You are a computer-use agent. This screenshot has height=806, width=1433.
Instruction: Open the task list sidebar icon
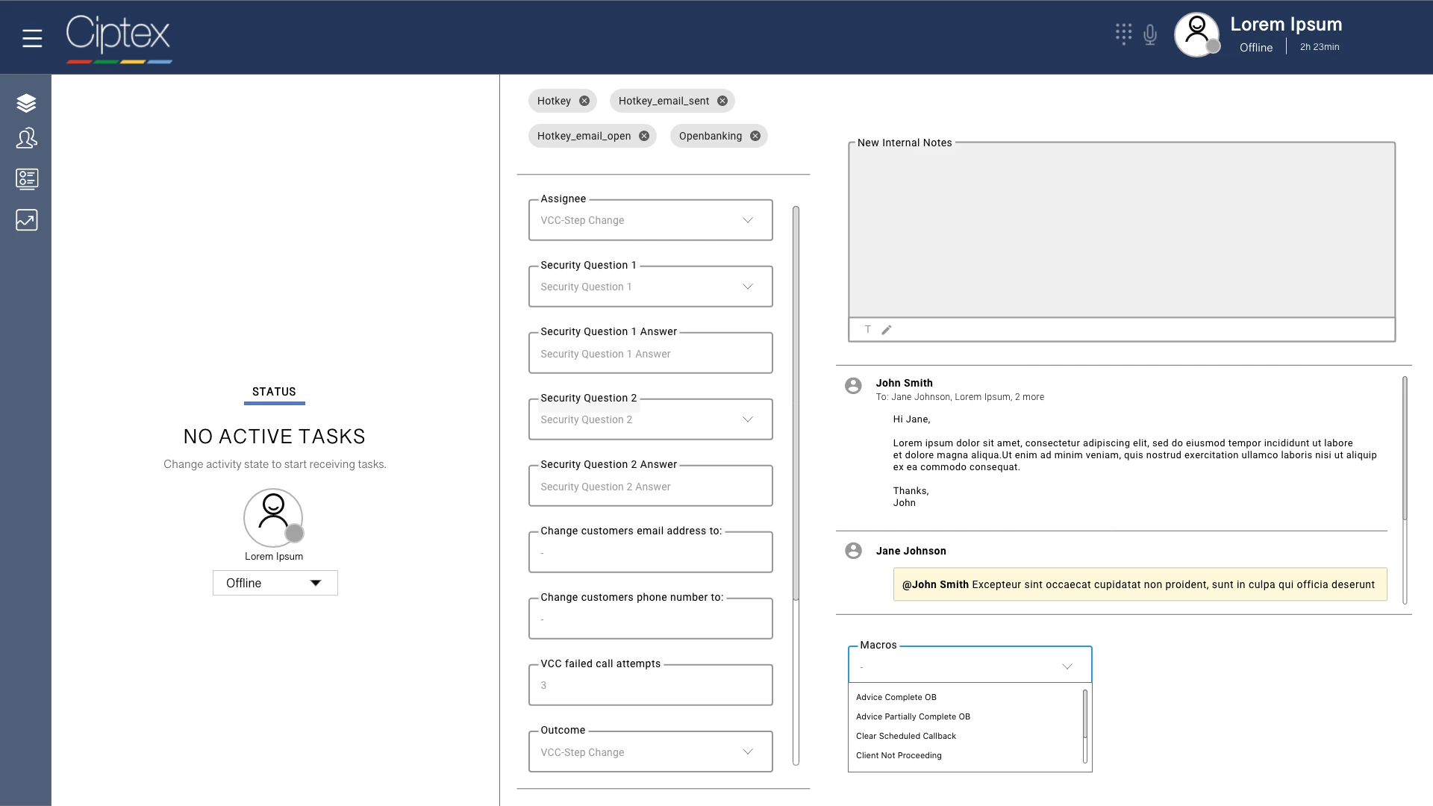[x=26, y=179]
